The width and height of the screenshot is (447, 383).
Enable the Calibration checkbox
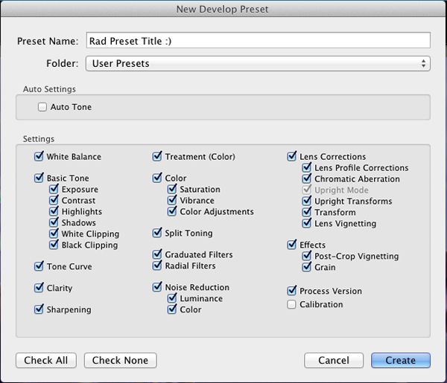(291, 304)
